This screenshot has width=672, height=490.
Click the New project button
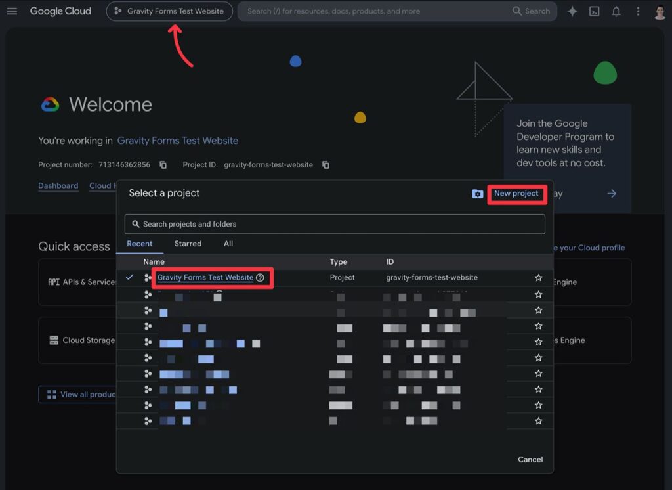(x=516, y=194)
